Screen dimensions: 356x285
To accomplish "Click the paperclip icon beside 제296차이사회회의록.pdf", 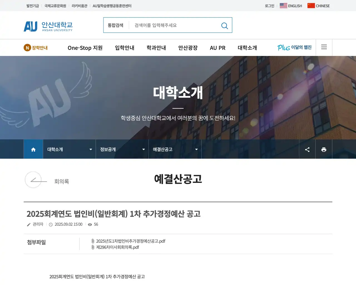I will point(93,247).
